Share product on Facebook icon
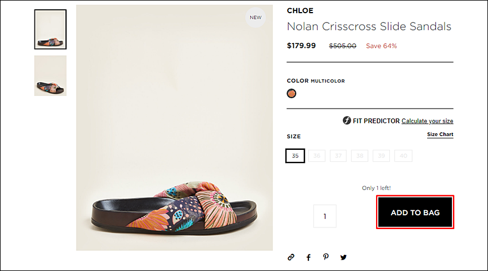 pyautogui.click(x=308, y=257)
